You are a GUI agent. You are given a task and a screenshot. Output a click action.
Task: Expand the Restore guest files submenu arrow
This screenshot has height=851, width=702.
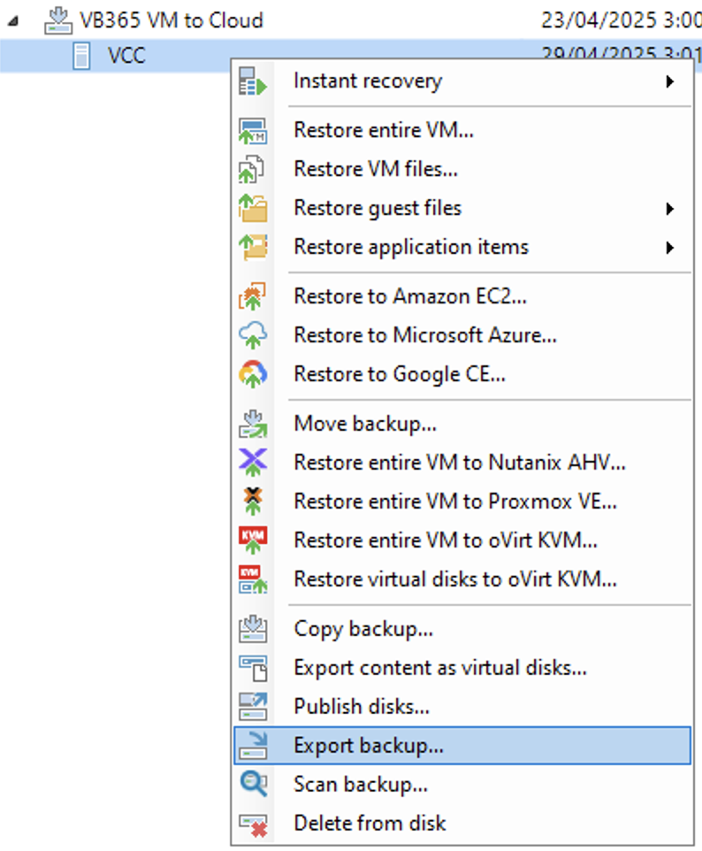click(670, 209)
